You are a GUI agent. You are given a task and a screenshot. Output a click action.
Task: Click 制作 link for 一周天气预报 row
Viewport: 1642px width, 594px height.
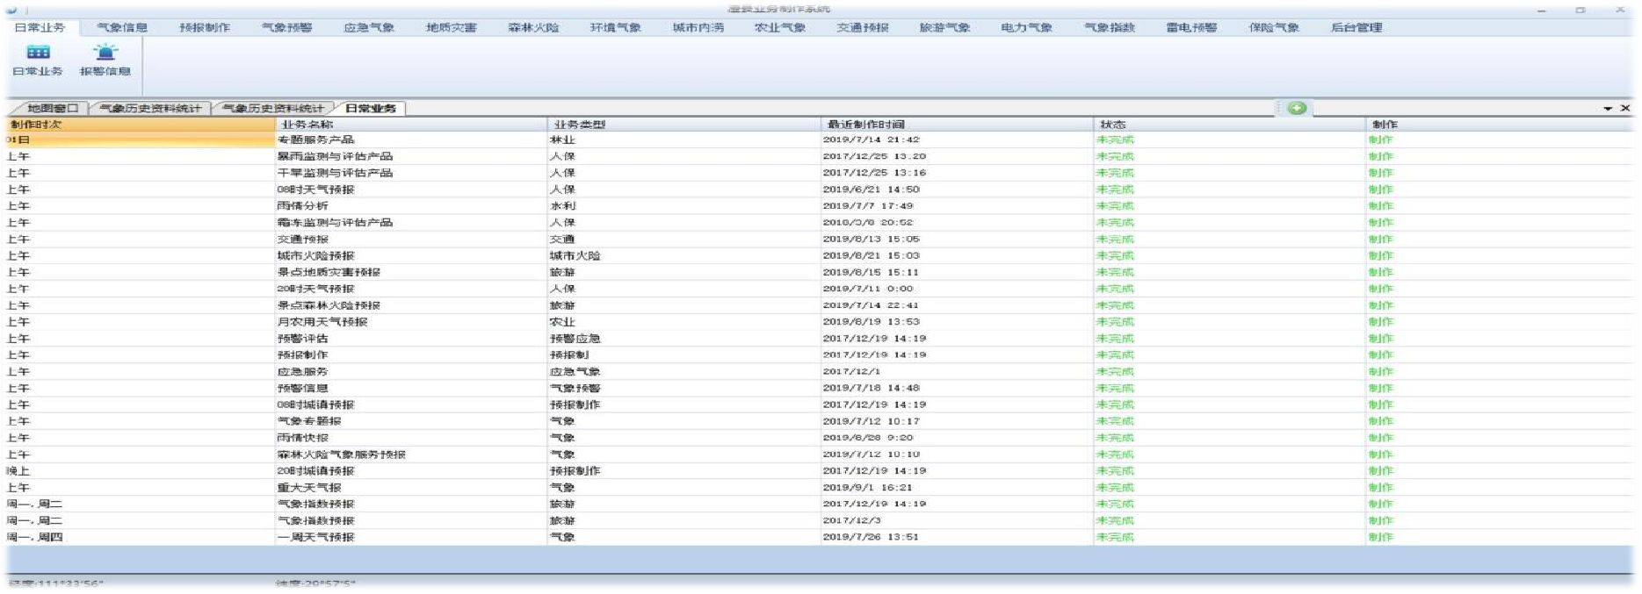[1380, 537]
